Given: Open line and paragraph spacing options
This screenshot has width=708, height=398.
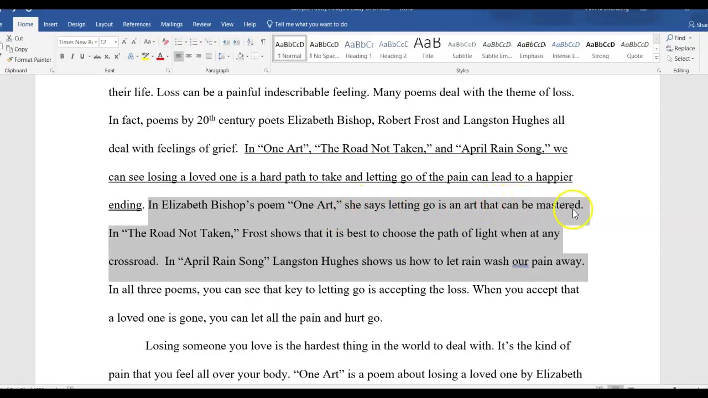Looking at the screenshot, I should point(223,56).
